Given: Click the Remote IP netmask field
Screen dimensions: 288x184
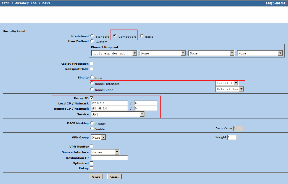Looking at the screenshot, I should click(145, 109).
